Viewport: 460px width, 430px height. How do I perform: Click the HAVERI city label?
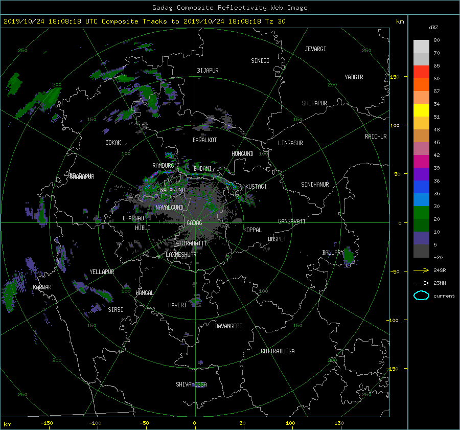point(177,305)
